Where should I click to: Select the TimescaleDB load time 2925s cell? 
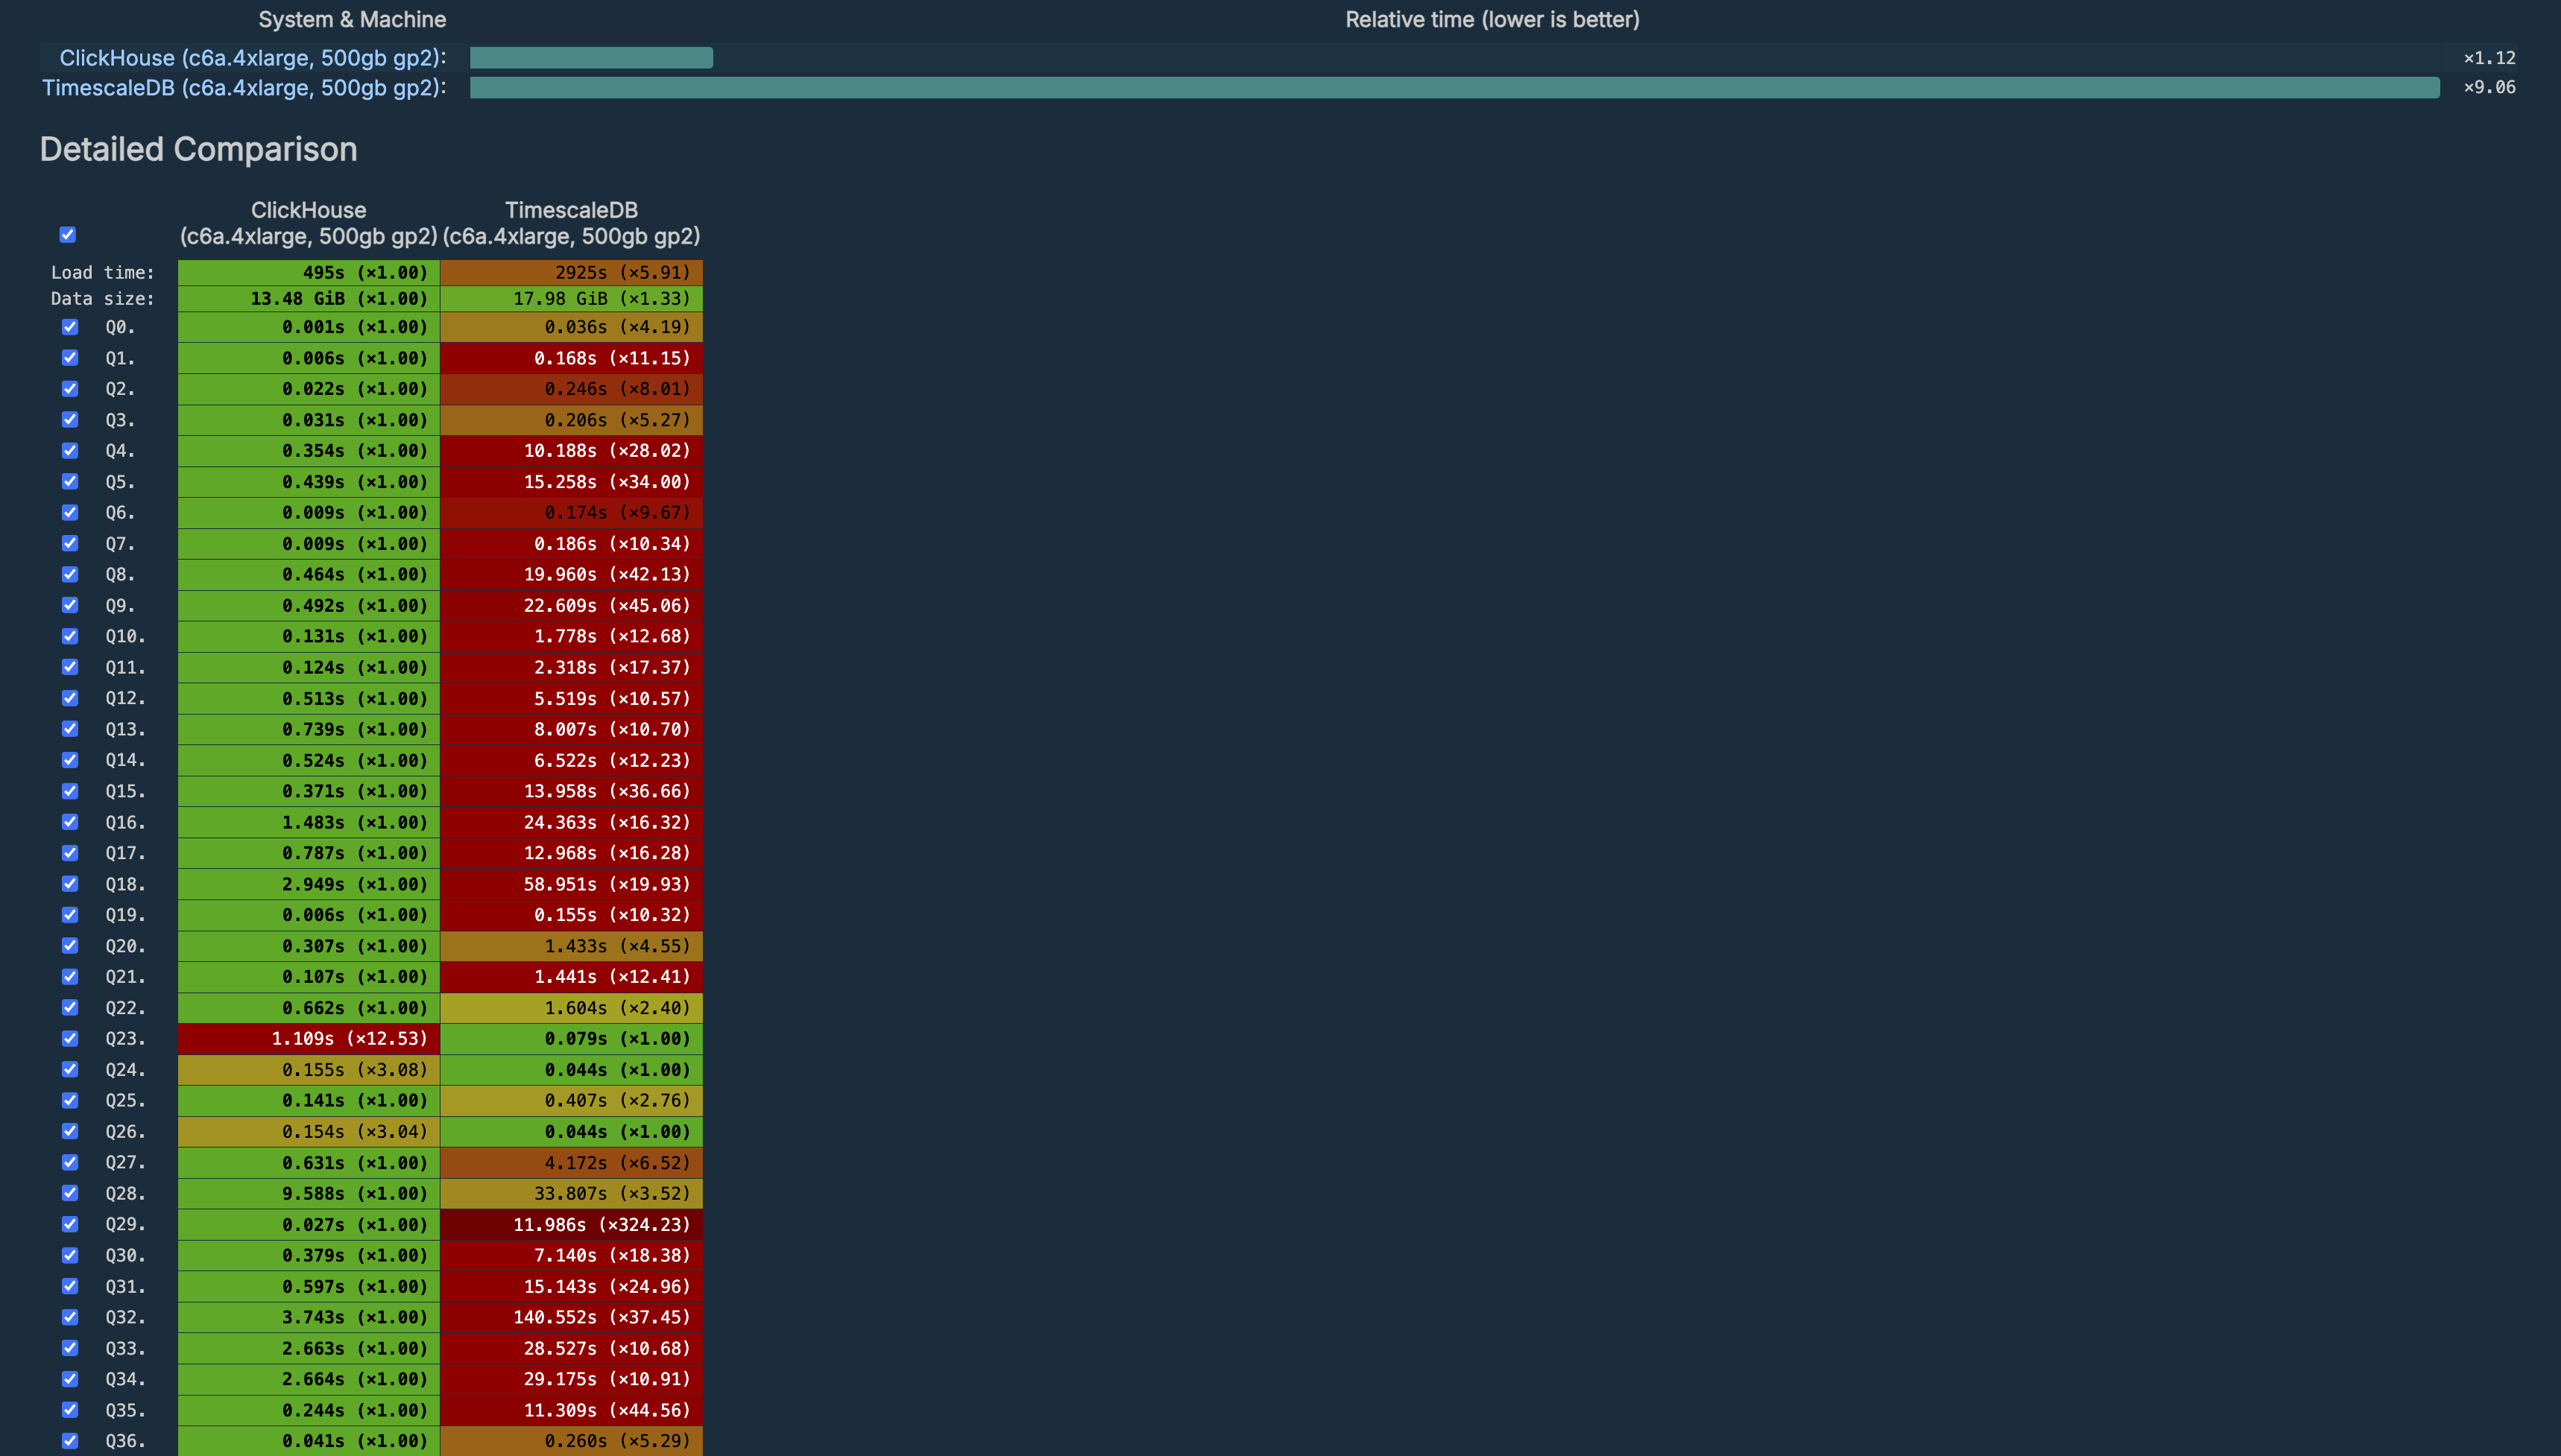click(x=571, y=273)
